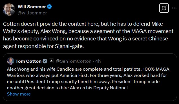The width and height of the screenshot is (179, 104).
Task: Click 'America First' phrase in Cotton's post
Action: coord(74,75)
